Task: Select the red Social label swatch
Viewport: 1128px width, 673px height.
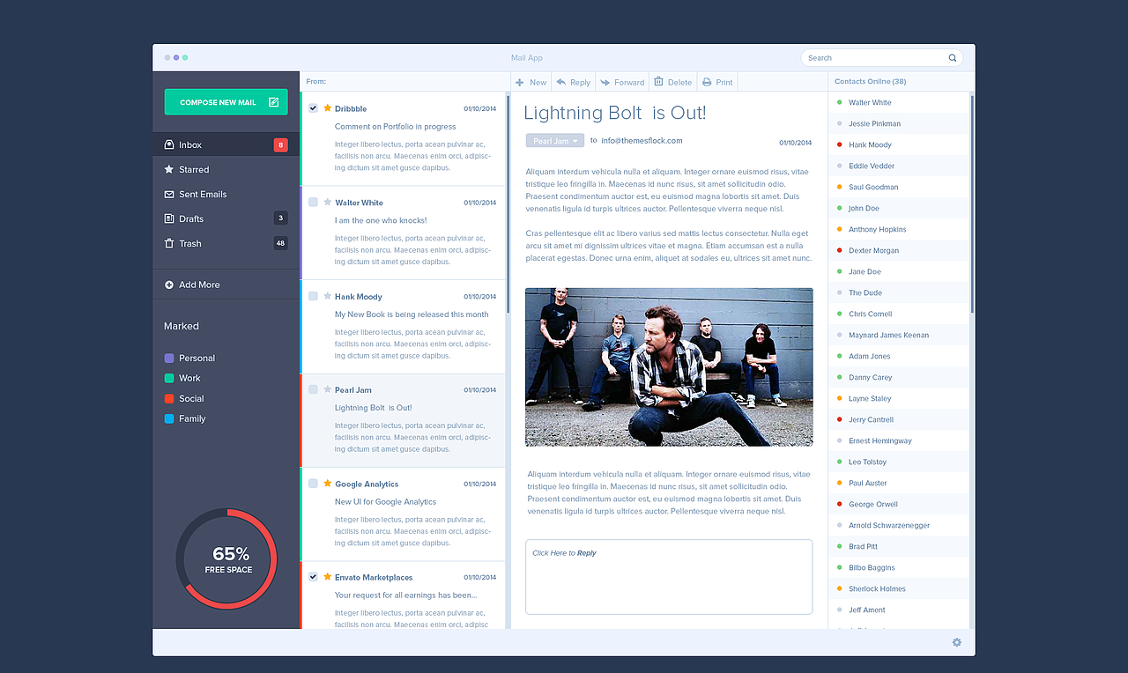Action: (x=169, y=398)
